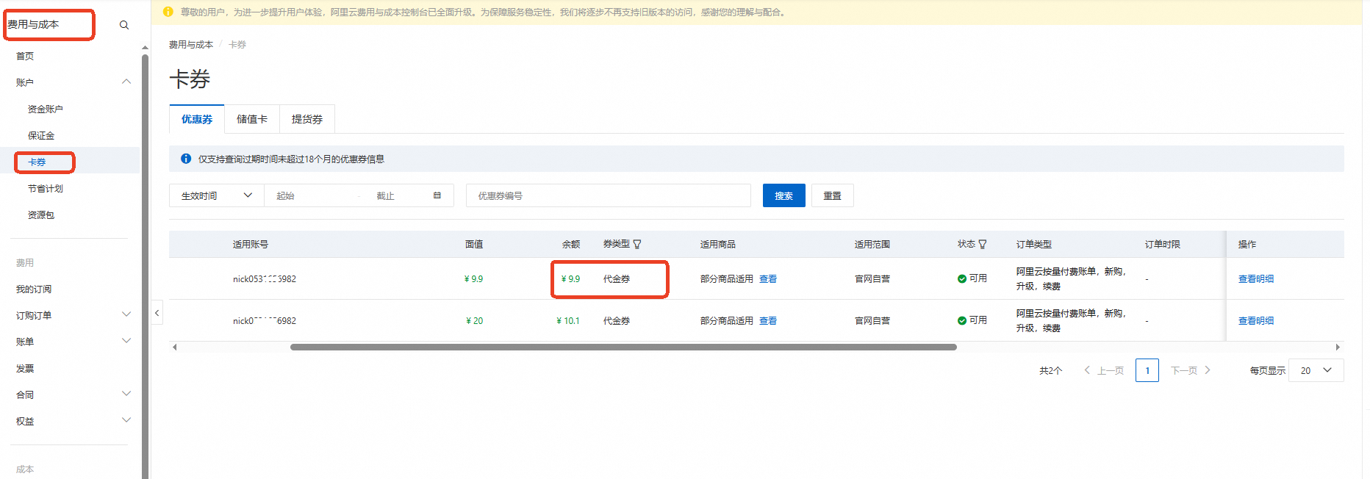
Task: Click the warning icon in yellow banner
Action: (168, 12)
